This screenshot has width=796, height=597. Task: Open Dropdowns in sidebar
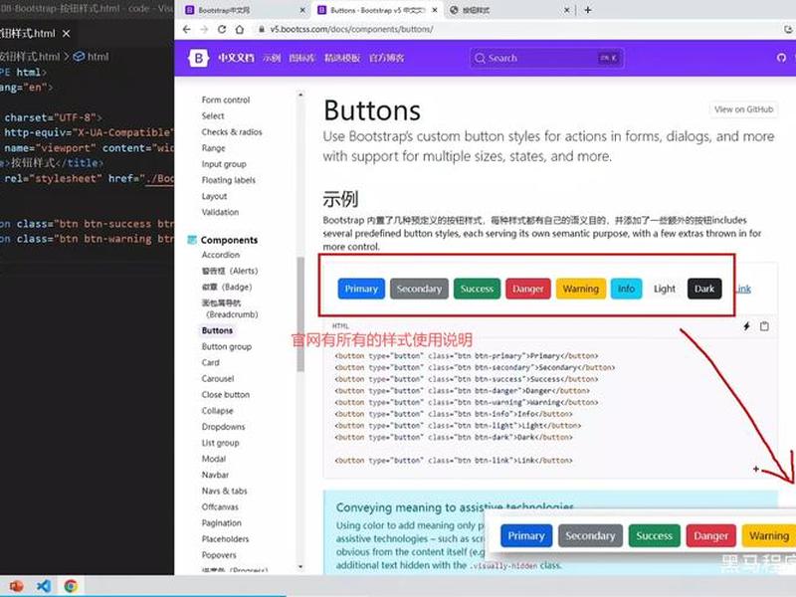click(x=223, y=427)
